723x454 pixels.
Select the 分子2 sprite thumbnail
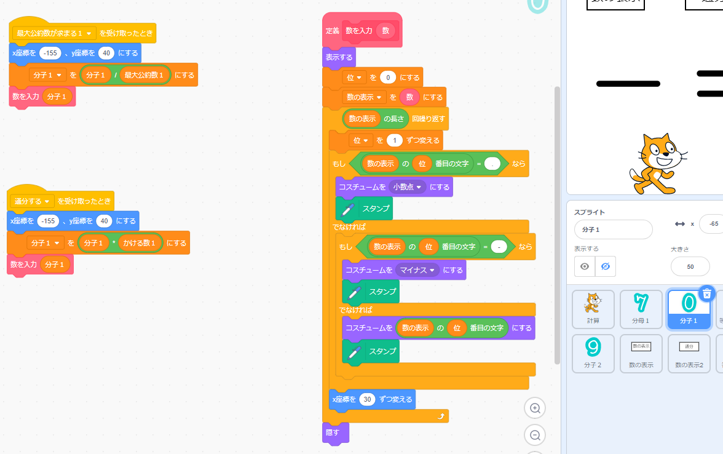point(593,353)
